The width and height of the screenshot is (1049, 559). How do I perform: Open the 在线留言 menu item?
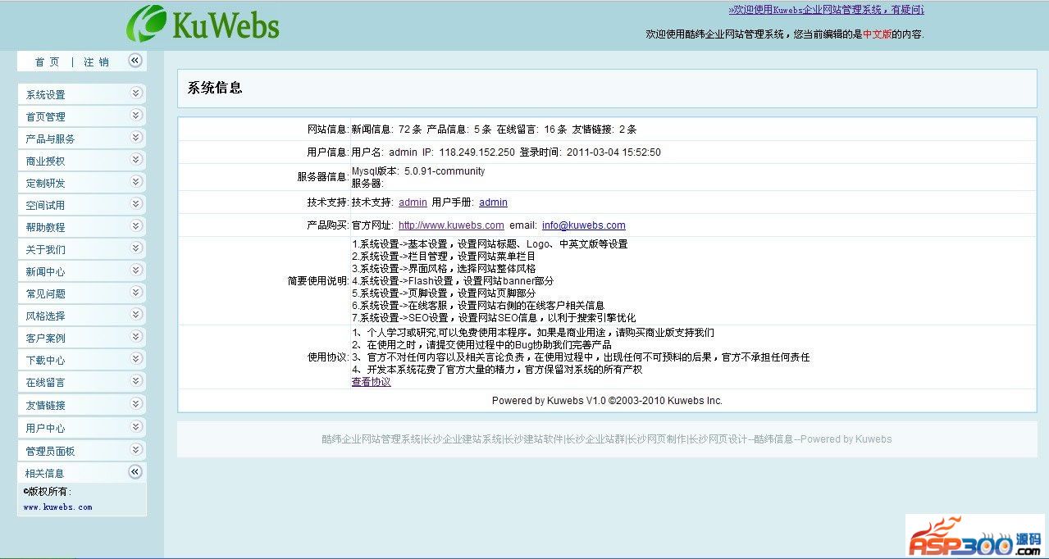point(45,383)
